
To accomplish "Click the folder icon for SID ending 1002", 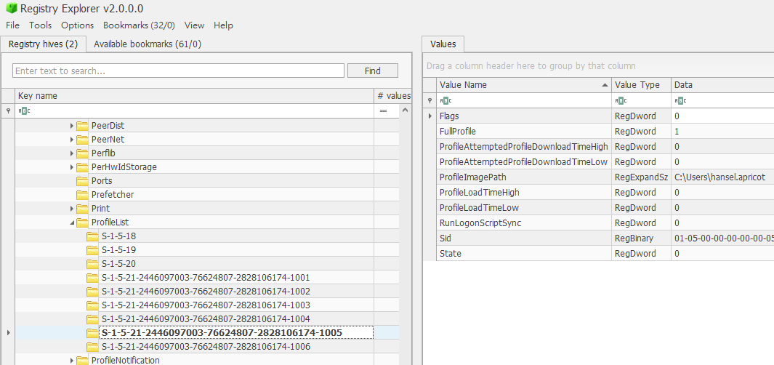I will click(x=92, y=292).
